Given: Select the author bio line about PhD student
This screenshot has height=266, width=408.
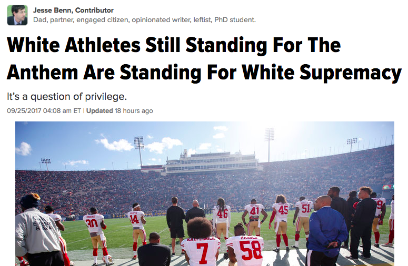Looking at the screenshot, I should click(144, 20).
